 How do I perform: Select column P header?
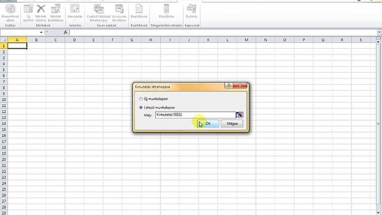(304, 40)
